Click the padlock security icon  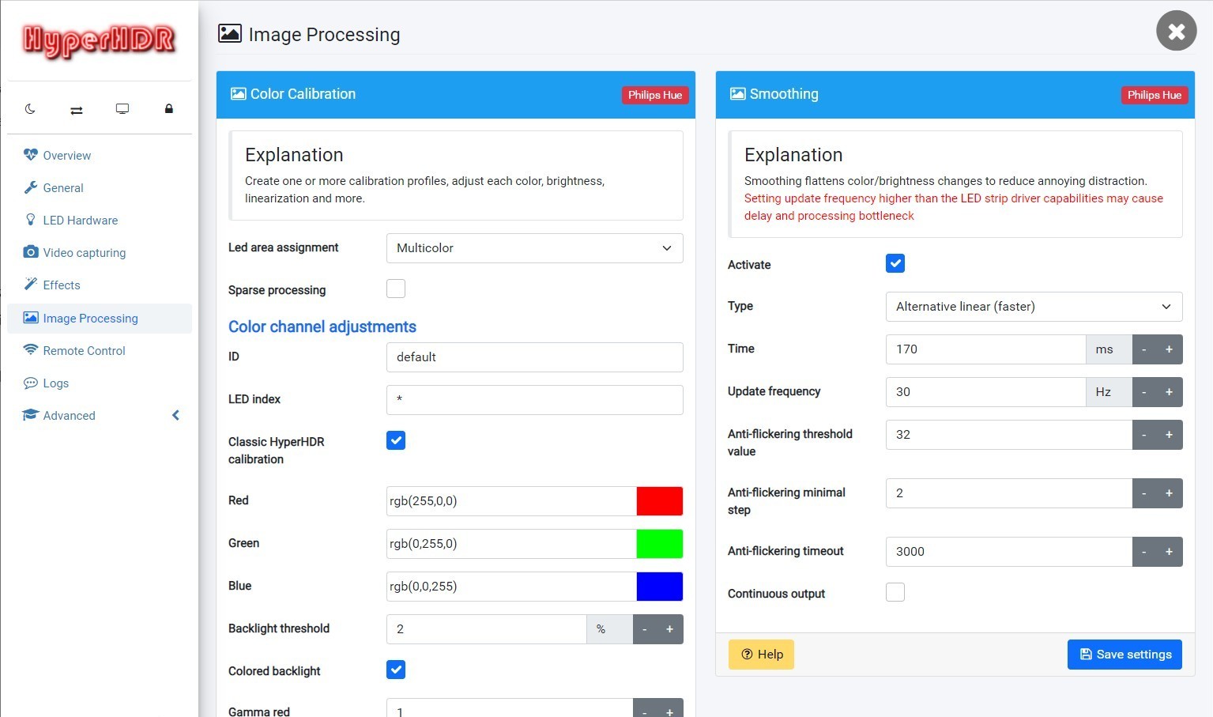pyautogui.click(x=168, y=109)
